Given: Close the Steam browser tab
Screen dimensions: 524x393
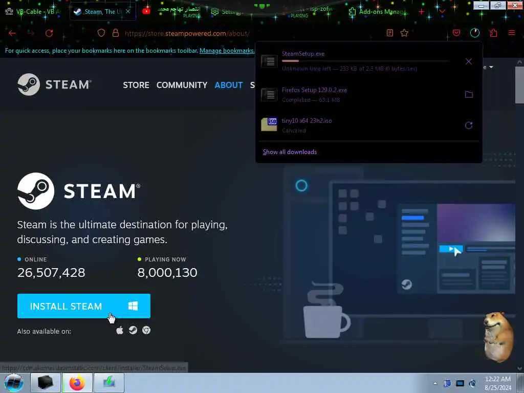Looking at the screenshot, I should [x=128, y=11].
